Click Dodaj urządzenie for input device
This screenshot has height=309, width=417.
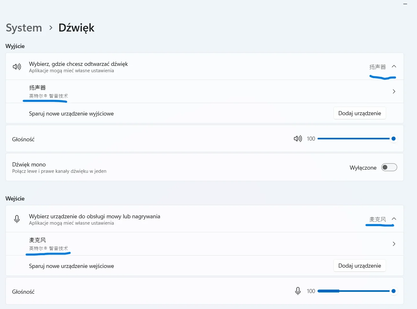tap(360, 266)
